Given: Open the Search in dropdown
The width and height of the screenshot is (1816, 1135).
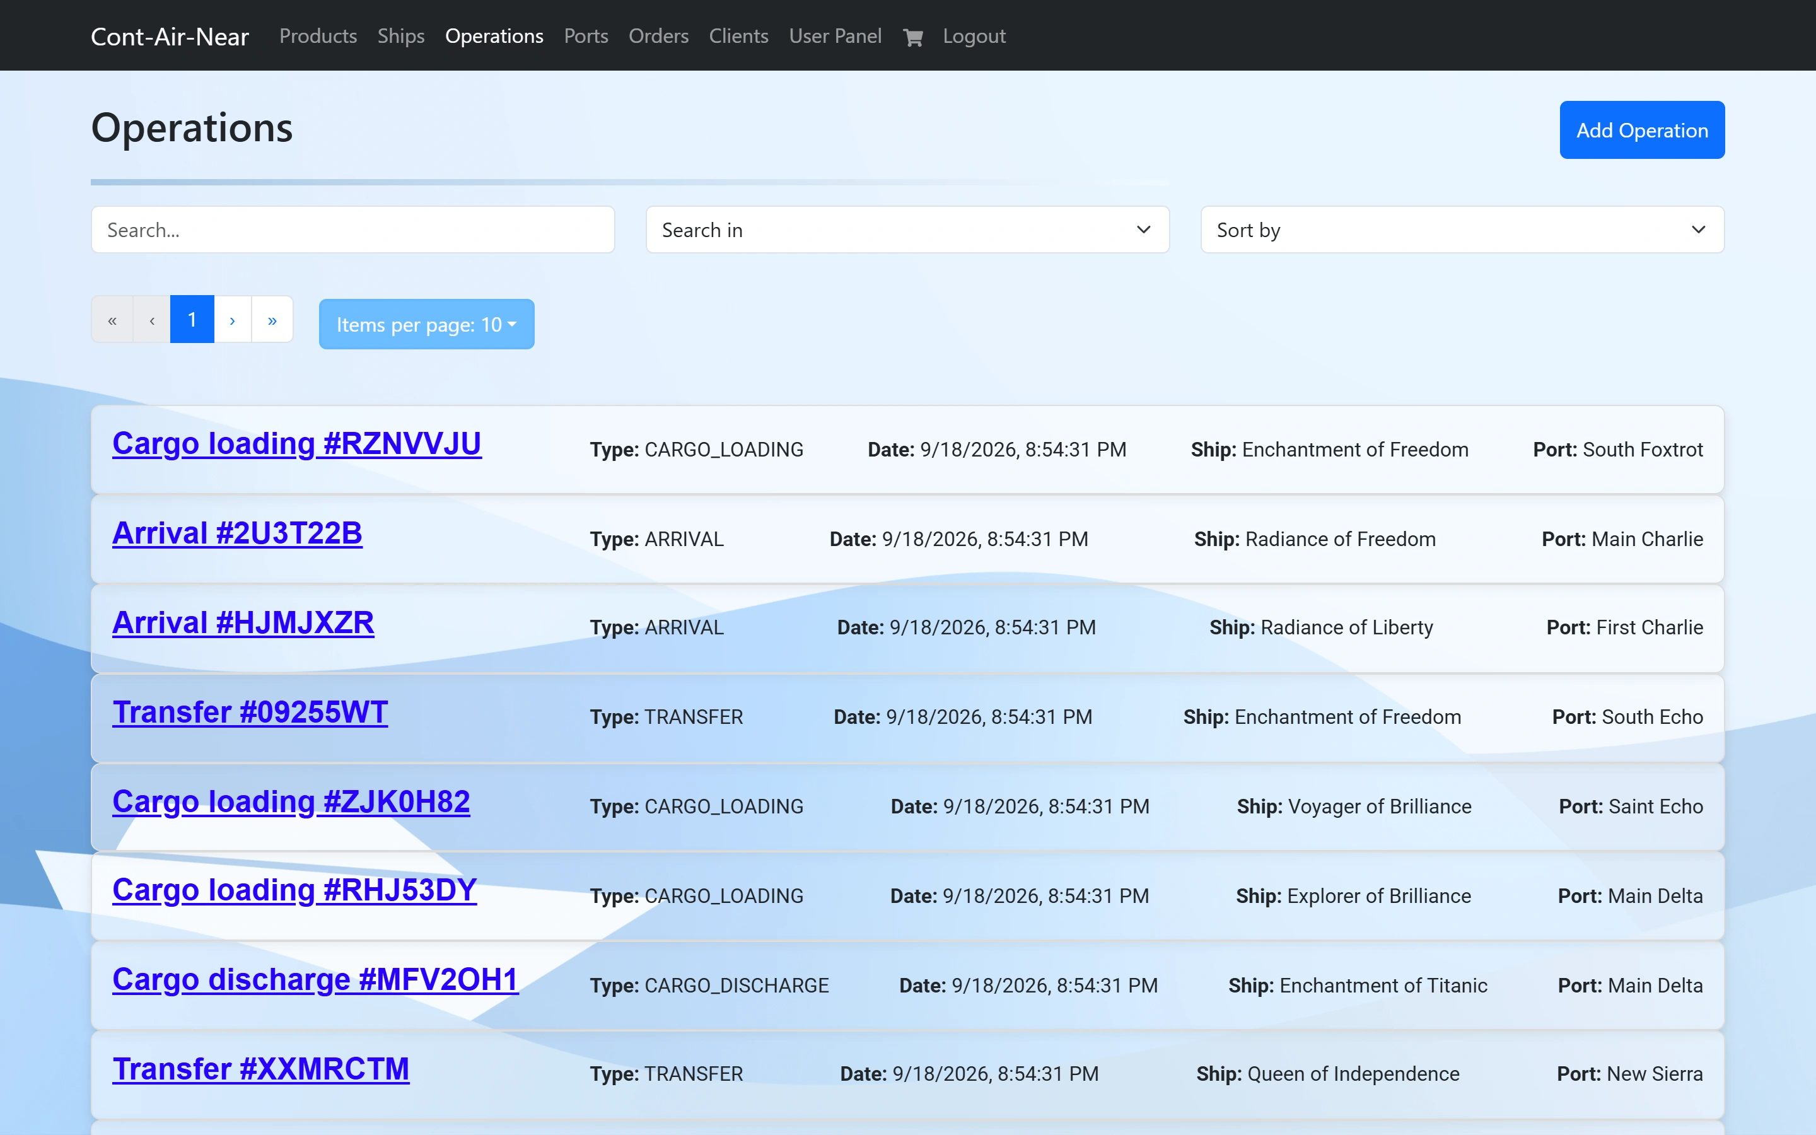Looking at the screenshot, I should click(x=907, y=230).
